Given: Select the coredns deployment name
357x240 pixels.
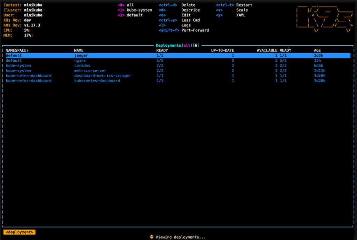Looking at the screenshot, I should point(82,65).
